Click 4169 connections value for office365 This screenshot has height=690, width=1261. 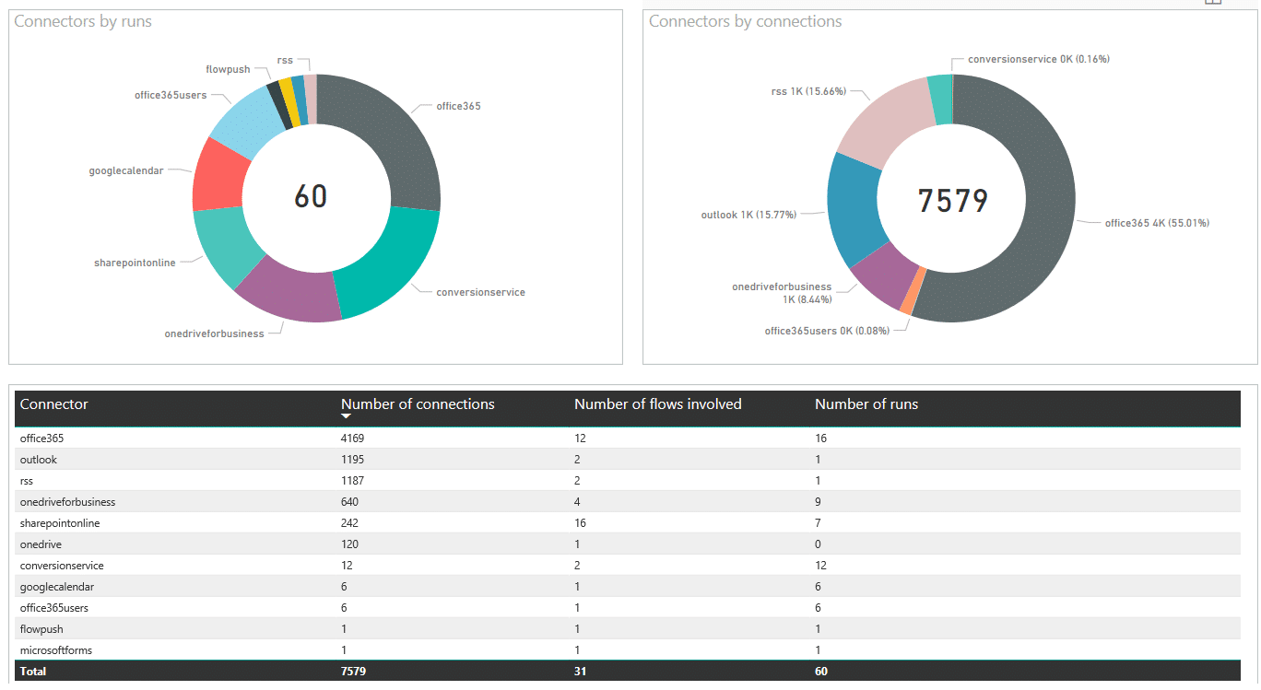353,439
